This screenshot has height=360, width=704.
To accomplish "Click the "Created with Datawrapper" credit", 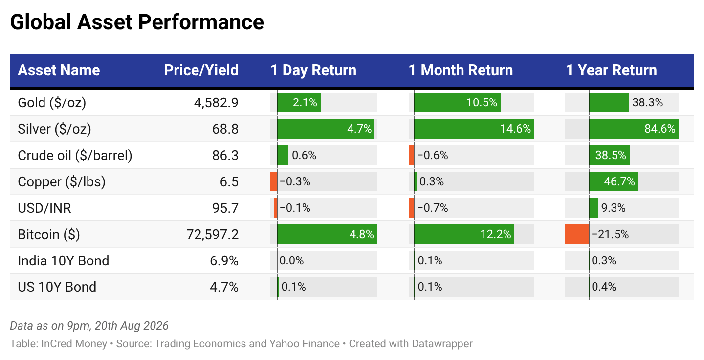I will coord(411,344).
